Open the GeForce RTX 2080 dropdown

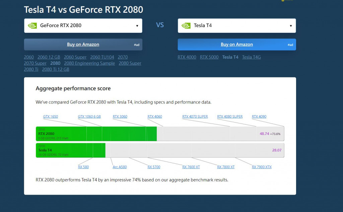click(83, 25)
